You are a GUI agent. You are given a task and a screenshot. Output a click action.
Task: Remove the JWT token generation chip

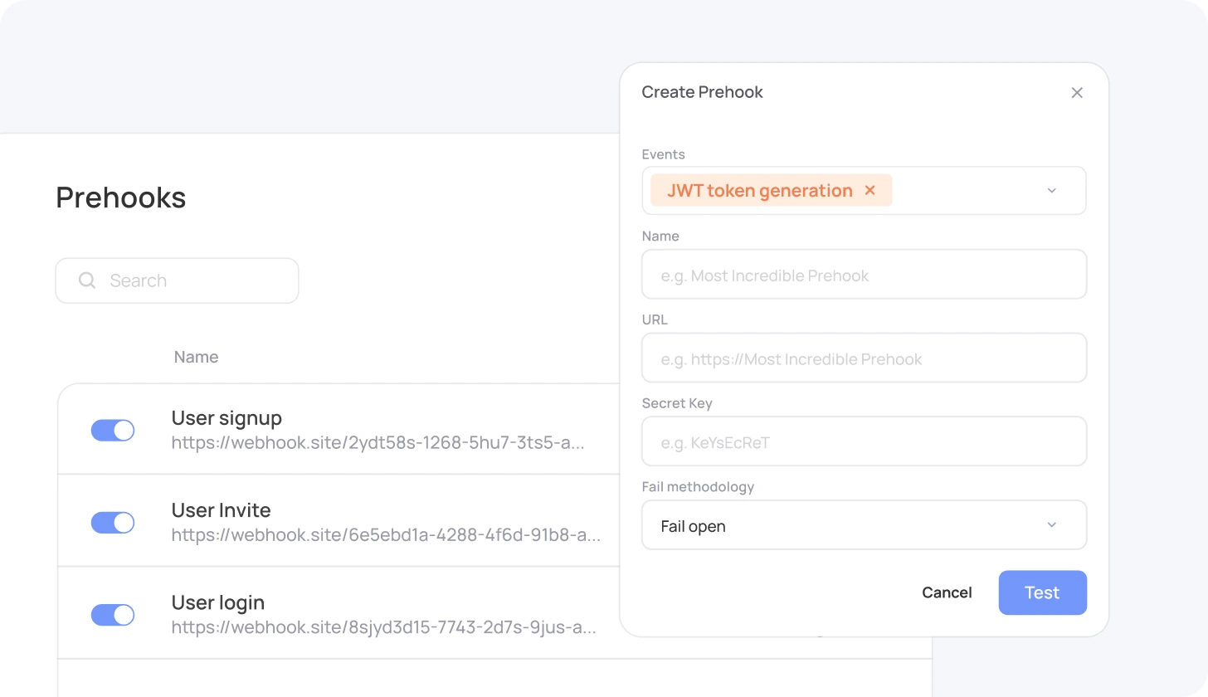point(869,191)
